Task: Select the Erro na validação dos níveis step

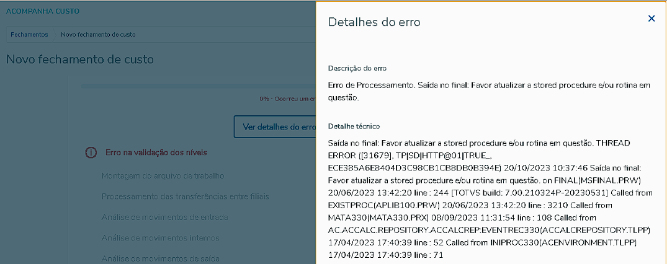Action: [156, 152]
